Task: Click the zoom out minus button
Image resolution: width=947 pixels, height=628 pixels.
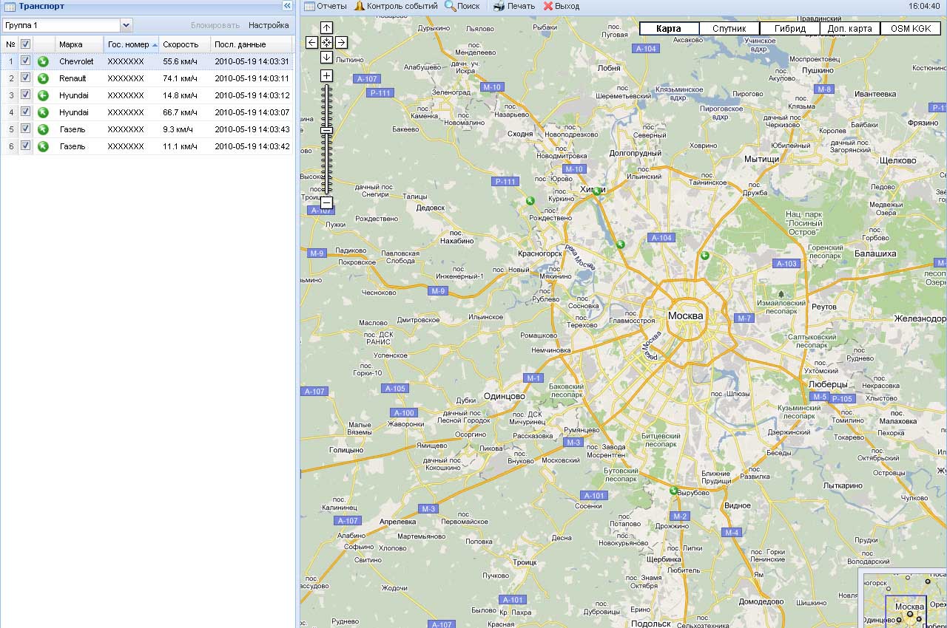Action: 326,202
